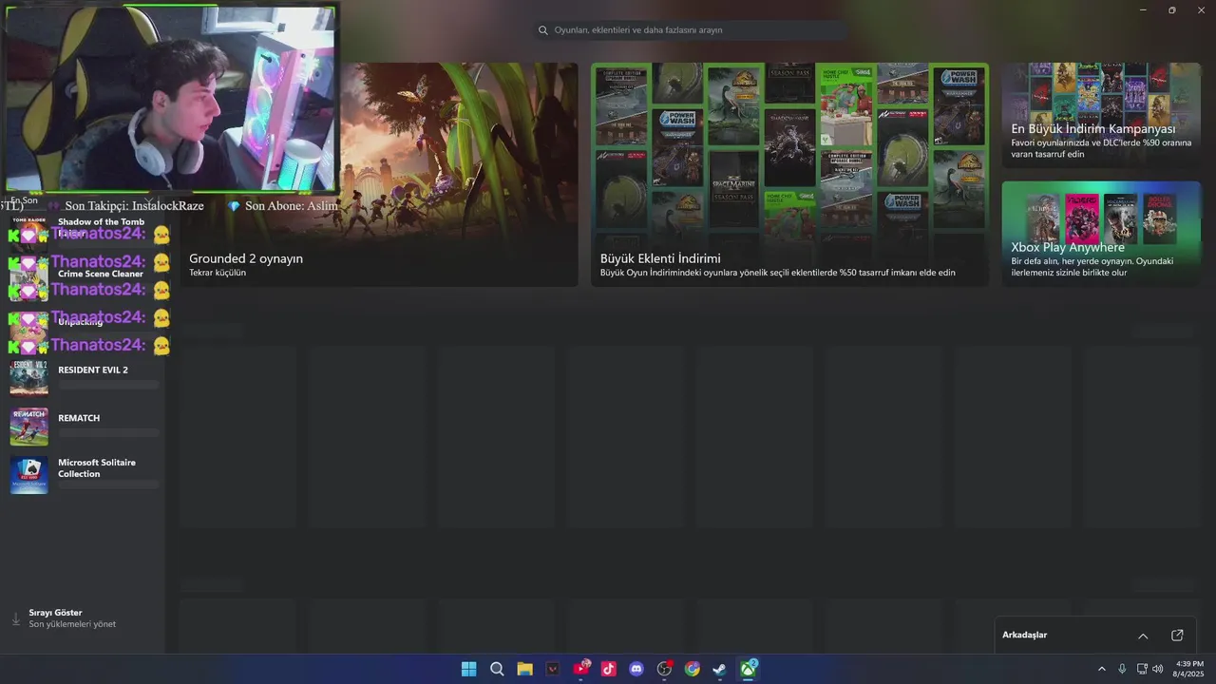The height and width of the screenshot is (684, 1216).
Task: Open the Xbox Play Anywhere card
Action: click(1101, 234)
